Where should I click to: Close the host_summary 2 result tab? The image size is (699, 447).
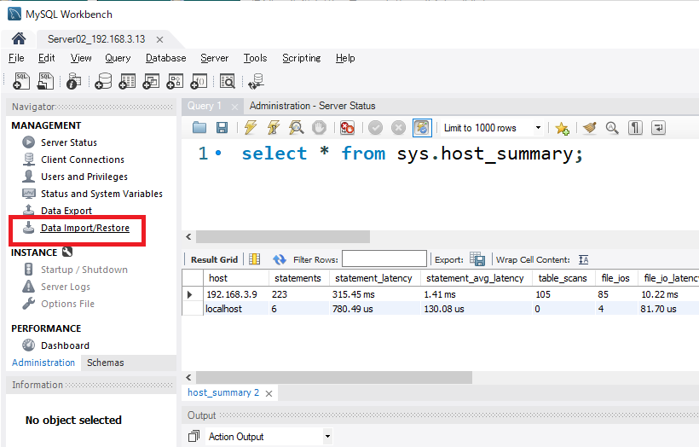pyautogui.click(x=269, y=393)
